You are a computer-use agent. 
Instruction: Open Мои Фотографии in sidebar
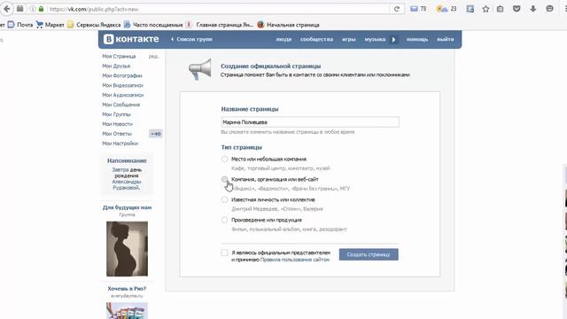122,76
